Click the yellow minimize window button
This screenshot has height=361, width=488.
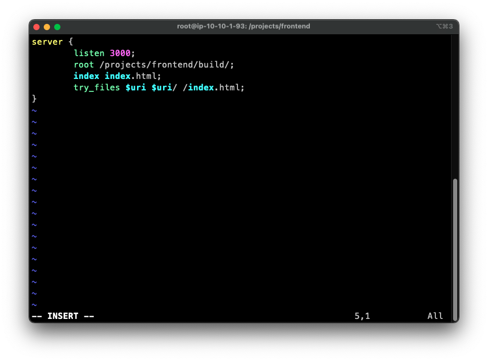pyautogui.click(x=47, y=26)
